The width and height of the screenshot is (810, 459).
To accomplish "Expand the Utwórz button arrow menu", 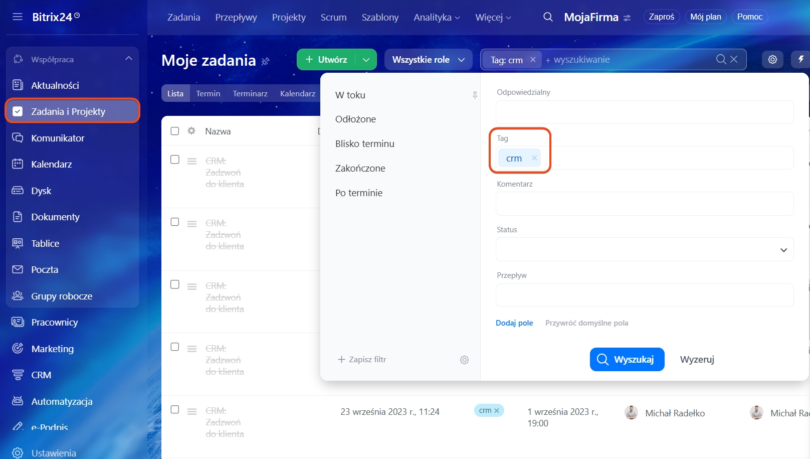I will pyautogui.click(x=366, y=60).
